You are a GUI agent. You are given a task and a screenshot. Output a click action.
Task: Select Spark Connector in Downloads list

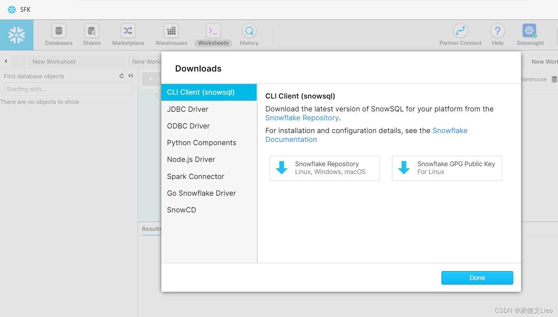209,176
